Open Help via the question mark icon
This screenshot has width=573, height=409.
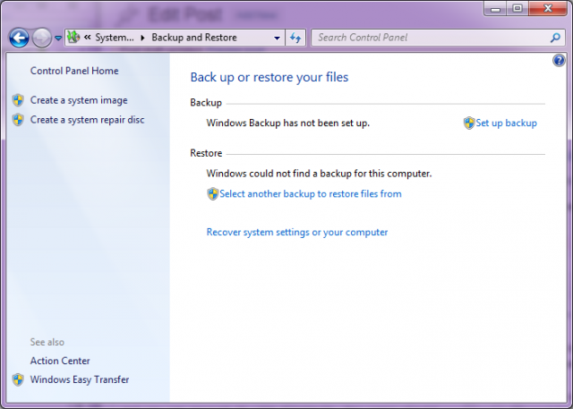tap(559, 60)
